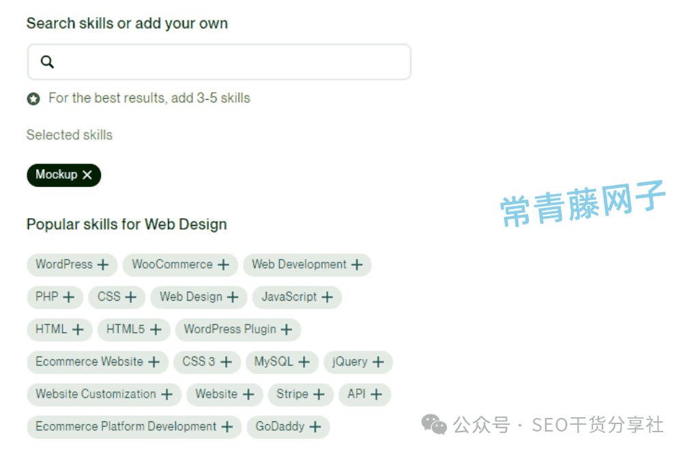The width and height of the screenshot is (685, 452).
Task: Add the WordPress skill
Action: 72,265
